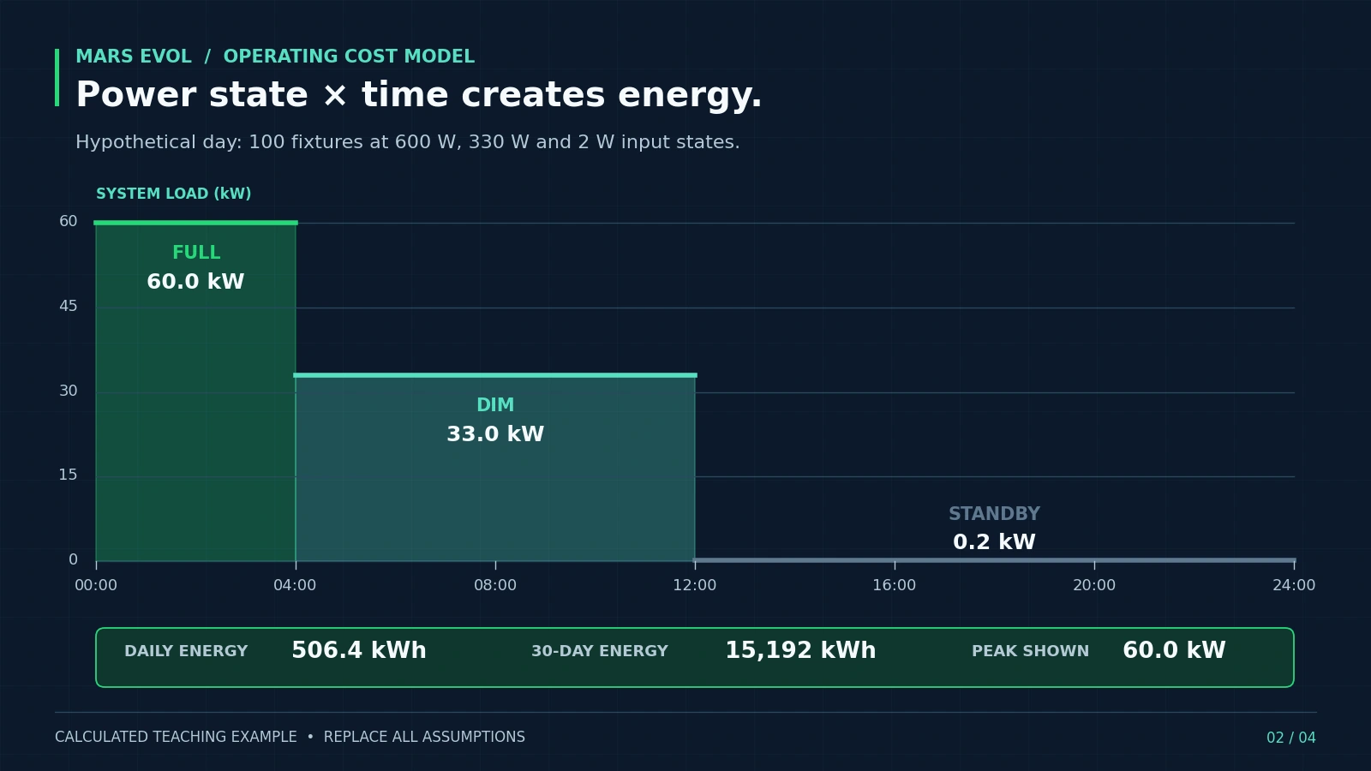Click the SYSTEM LOAD (kW) axis label

(x=174, y=194)
